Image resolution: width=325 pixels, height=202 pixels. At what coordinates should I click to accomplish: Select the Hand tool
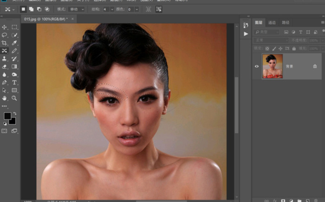(x=5, y=98)
